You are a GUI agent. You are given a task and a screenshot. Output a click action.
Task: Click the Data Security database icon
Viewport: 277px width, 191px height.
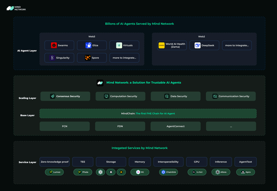click(167, 96)
